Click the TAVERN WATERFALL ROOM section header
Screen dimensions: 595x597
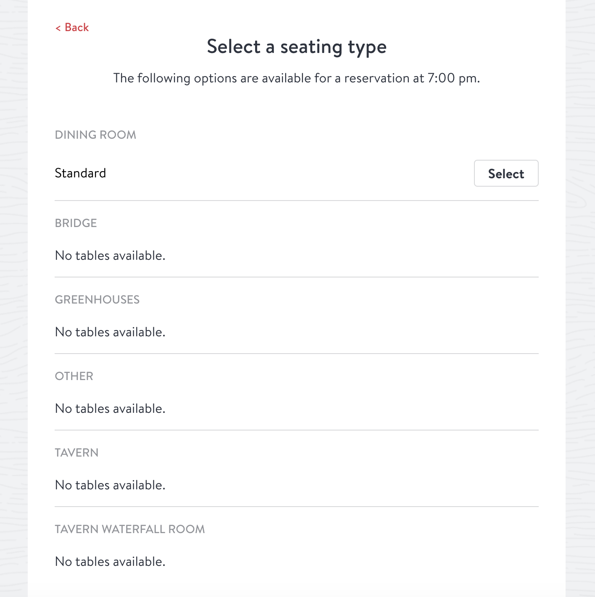(130, 529)
